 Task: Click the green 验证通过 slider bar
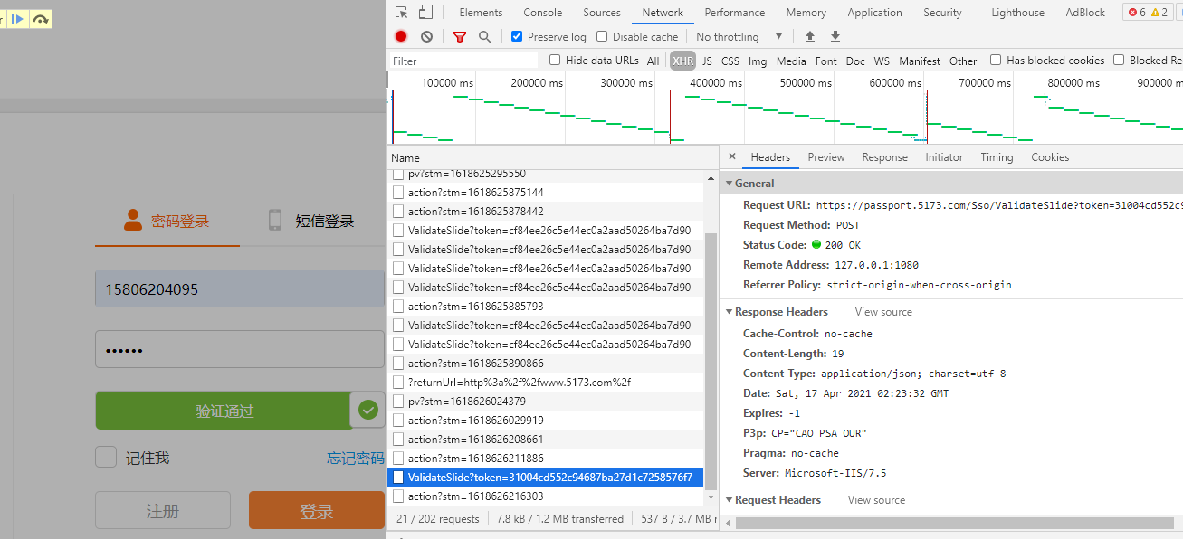point(224,411)
